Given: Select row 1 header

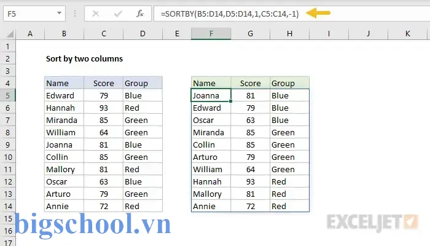Looking at the screenshot, I should 7,46.
